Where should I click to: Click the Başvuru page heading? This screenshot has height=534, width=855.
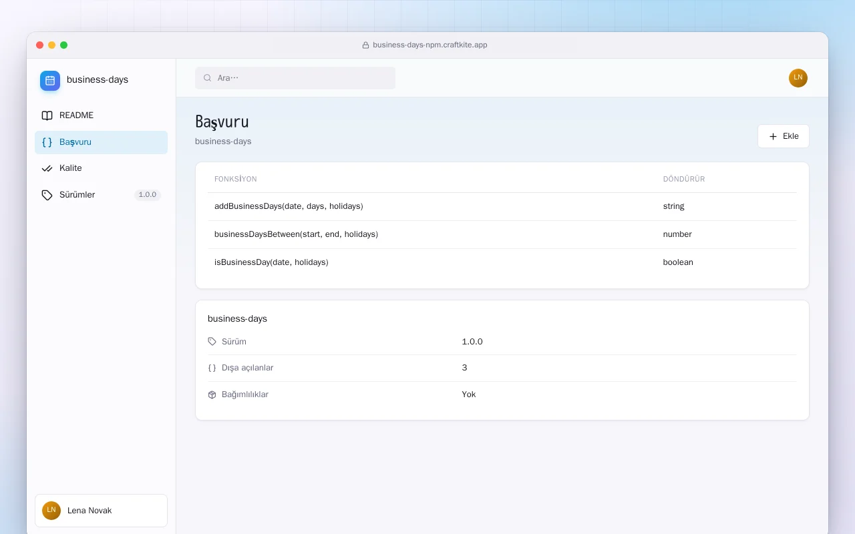(x=222, y=122)
